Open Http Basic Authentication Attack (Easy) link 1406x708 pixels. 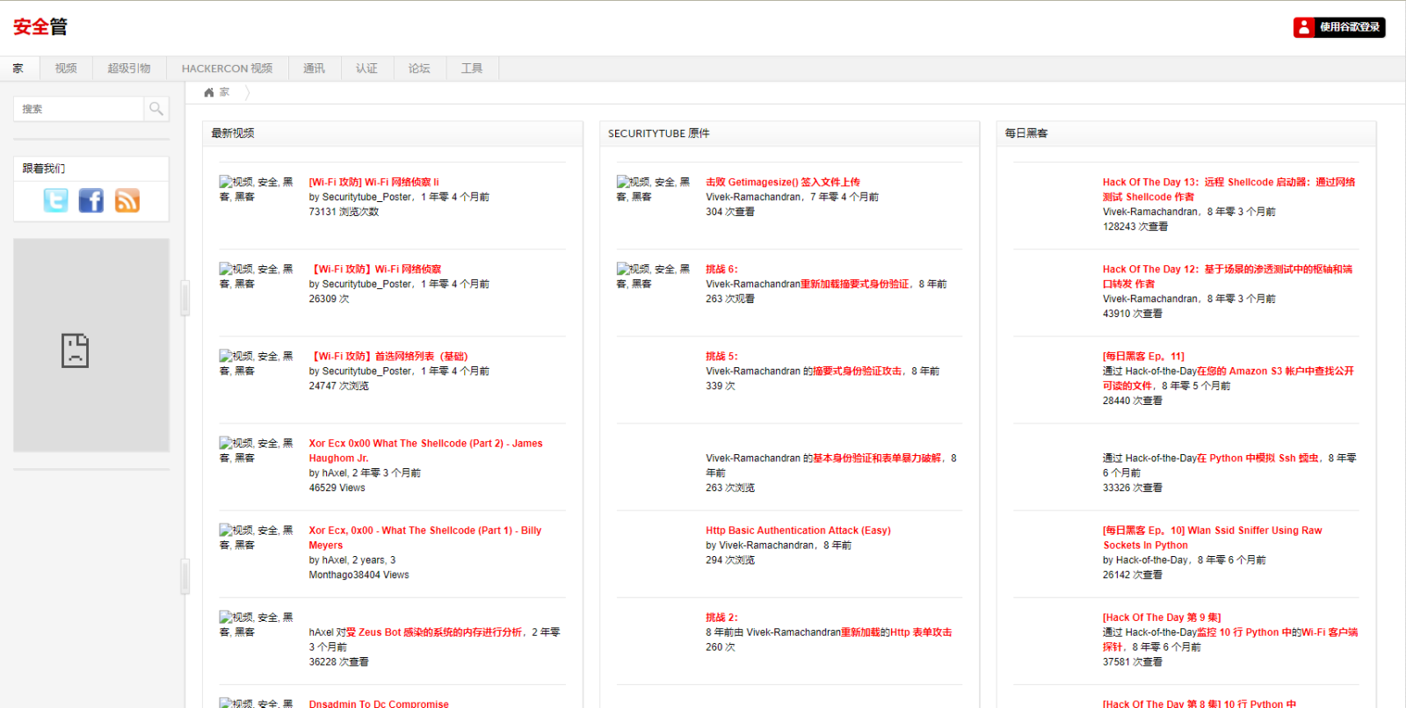(798, 531)
